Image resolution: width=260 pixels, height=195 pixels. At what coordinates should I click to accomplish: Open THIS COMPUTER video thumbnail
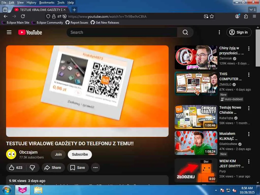point(196,83)
